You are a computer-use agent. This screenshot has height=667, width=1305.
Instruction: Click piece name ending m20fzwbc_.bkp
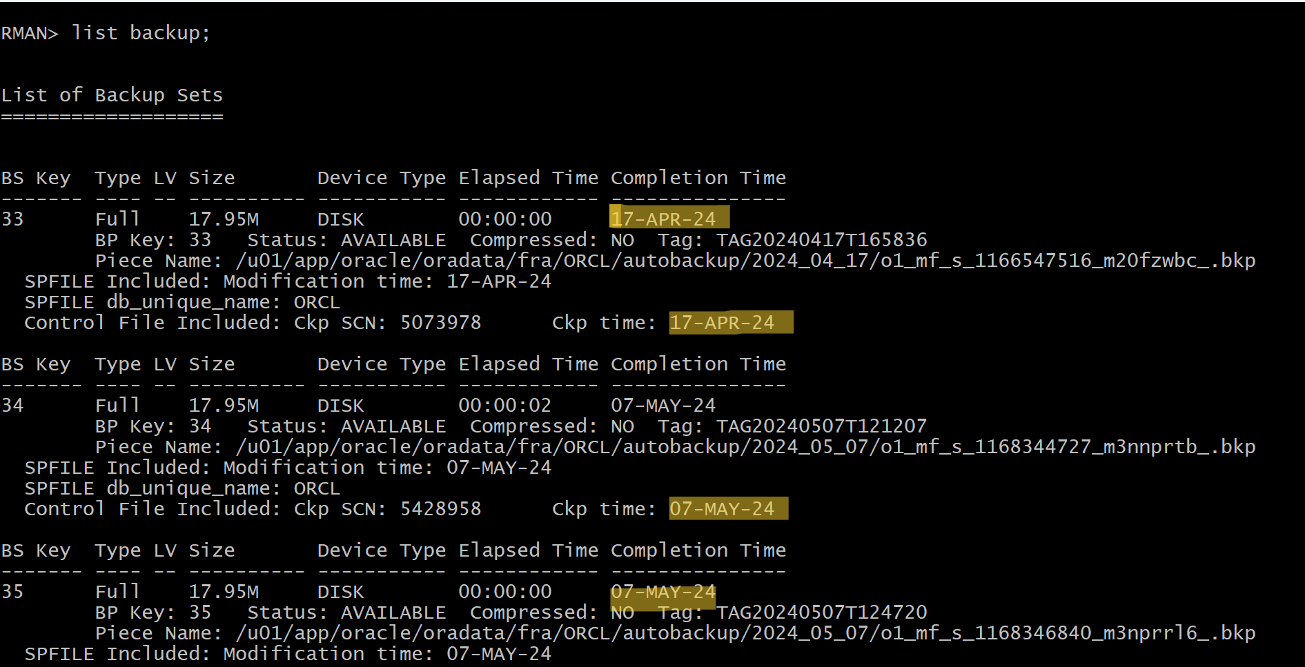(746, 261)
